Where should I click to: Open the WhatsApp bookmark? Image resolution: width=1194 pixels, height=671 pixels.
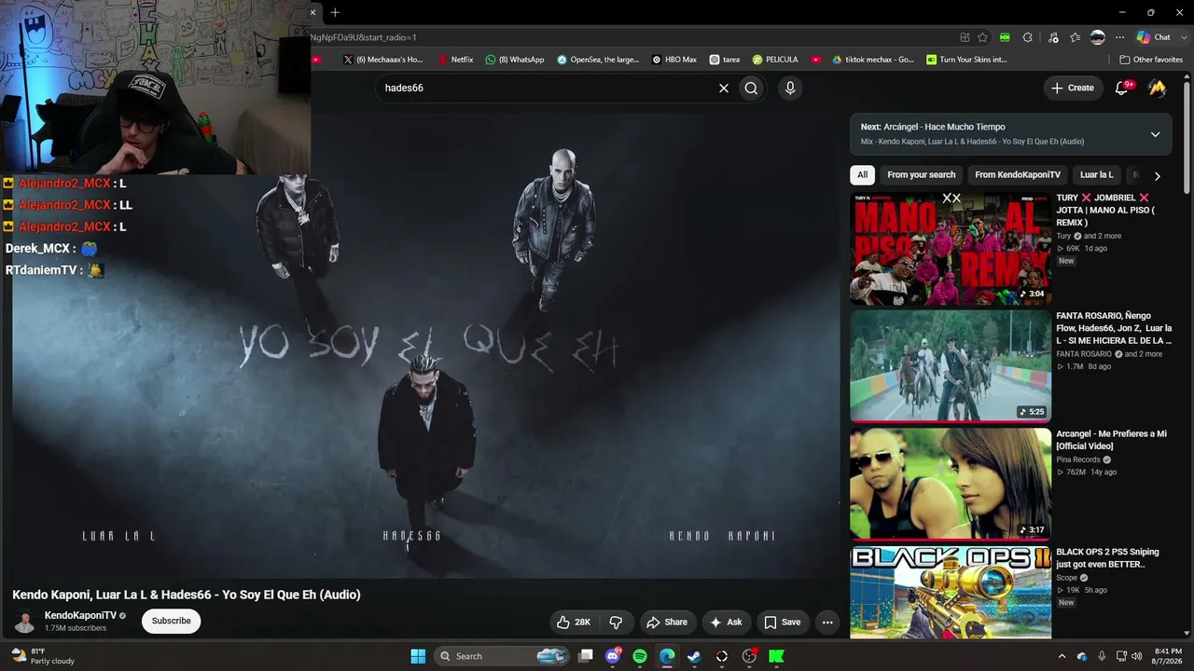tap(515, 60)
